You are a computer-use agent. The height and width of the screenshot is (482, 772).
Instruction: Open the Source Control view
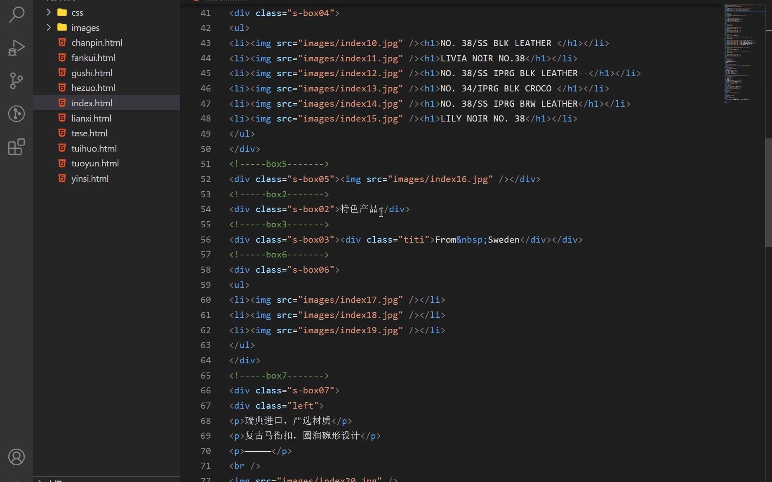pos(16,81)
